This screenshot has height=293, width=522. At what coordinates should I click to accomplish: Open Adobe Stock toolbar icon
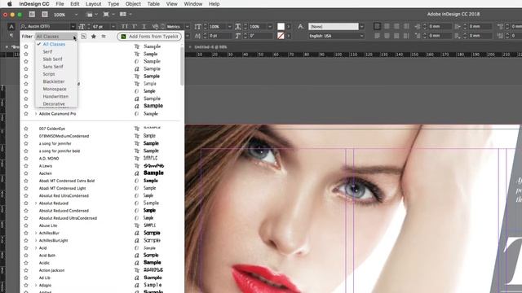45,15
